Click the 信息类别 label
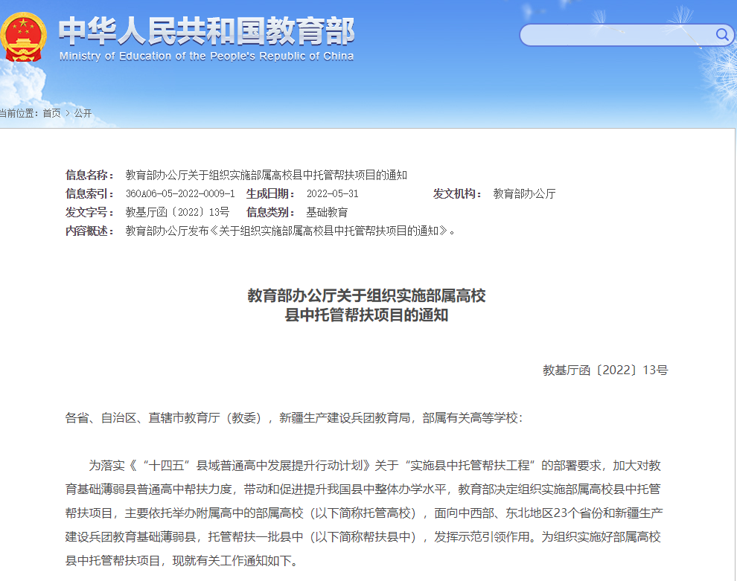Screen dimensions: 737x581 click(270, 212)
